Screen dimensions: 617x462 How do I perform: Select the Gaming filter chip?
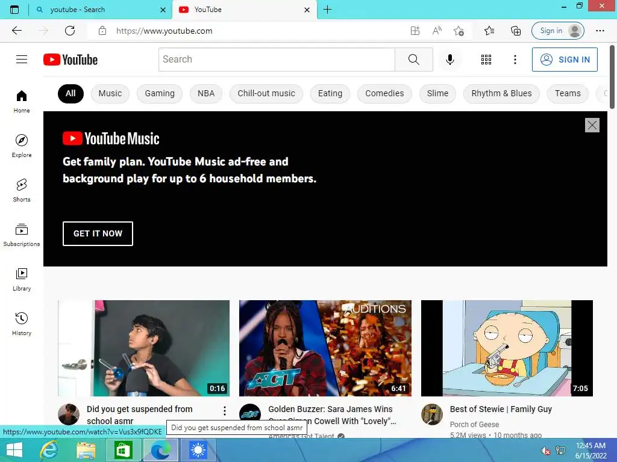(x=159, y=93)
